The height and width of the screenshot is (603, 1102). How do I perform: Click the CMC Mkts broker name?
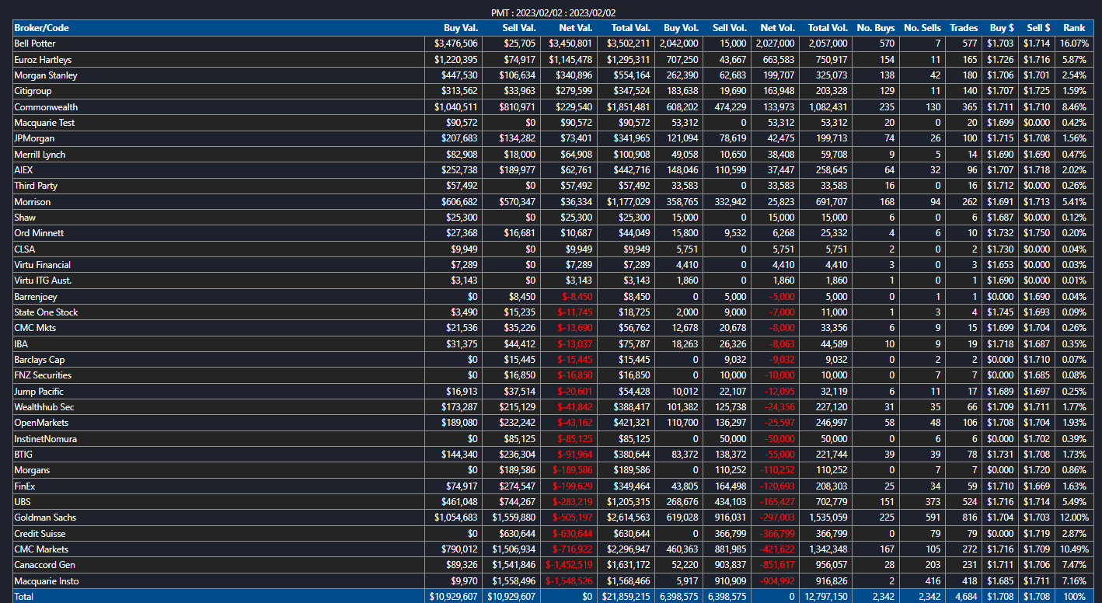pyautogui.click(x=35, y=328)
